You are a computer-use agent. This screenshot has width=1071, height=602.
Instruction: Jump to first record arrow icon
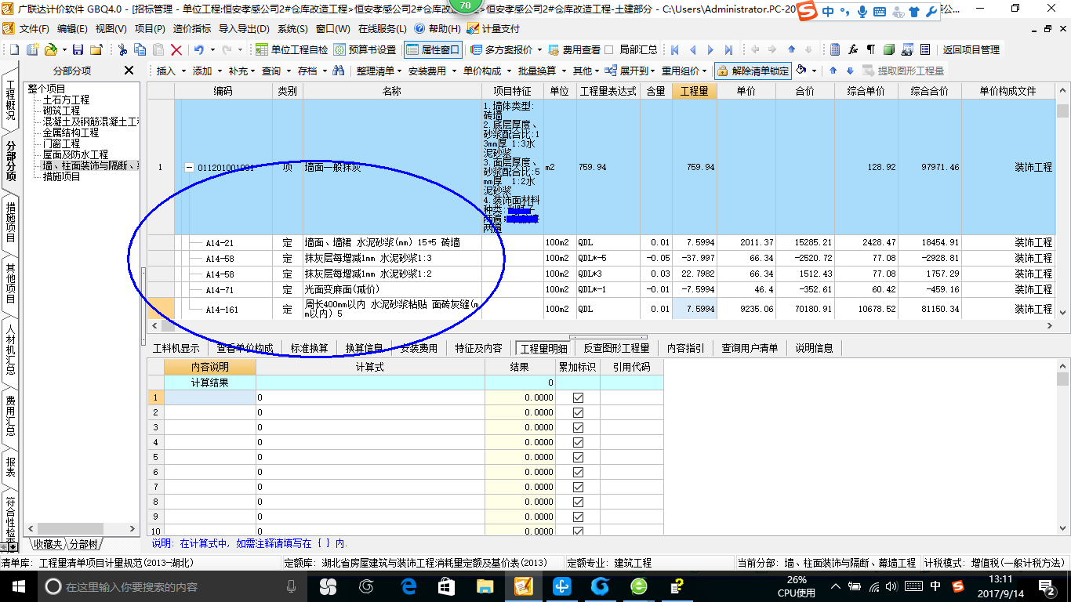(674, 49)
